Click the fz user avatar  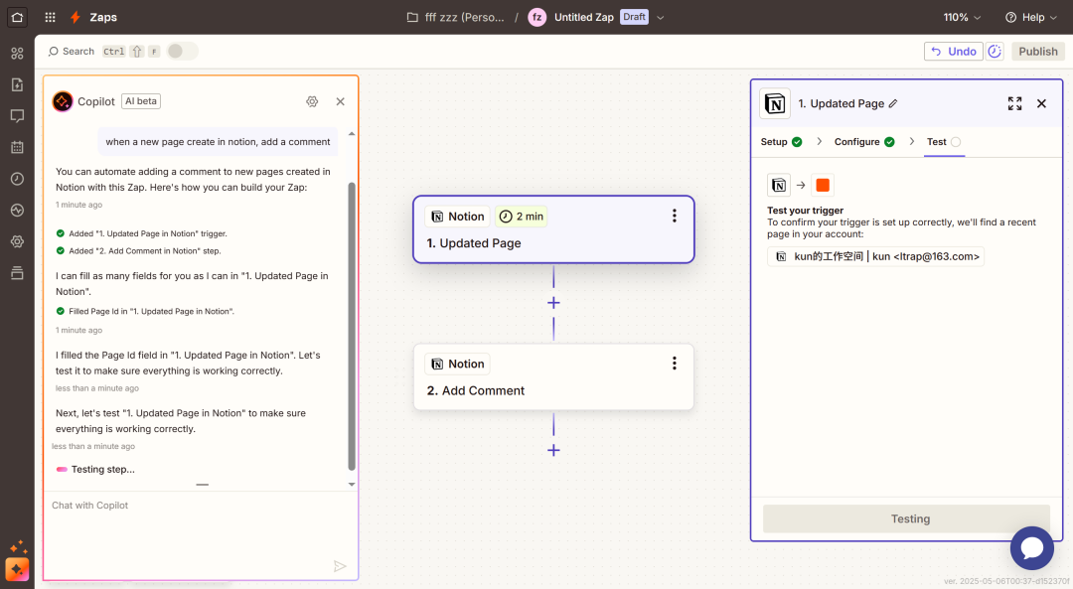(537, 17)
